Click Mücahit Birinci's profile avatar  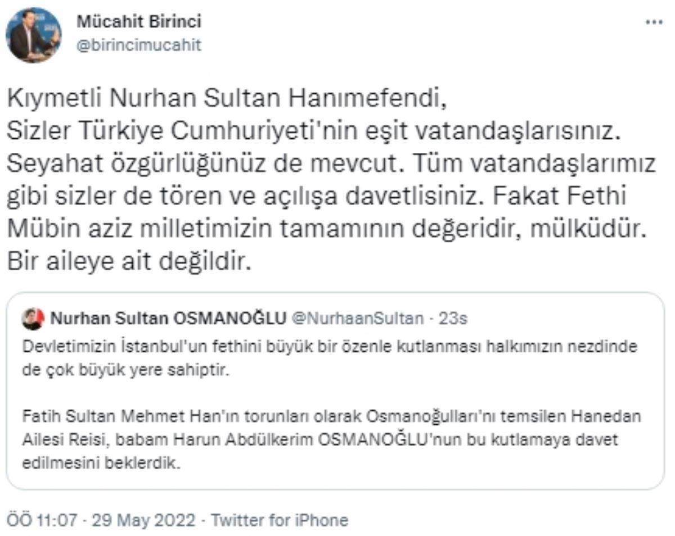pyautogui.click(x=34, y=35)
